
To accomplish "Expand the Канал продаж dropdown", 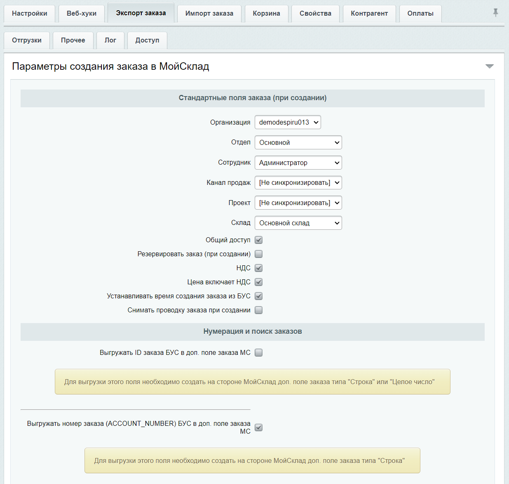I will point(298,182).
